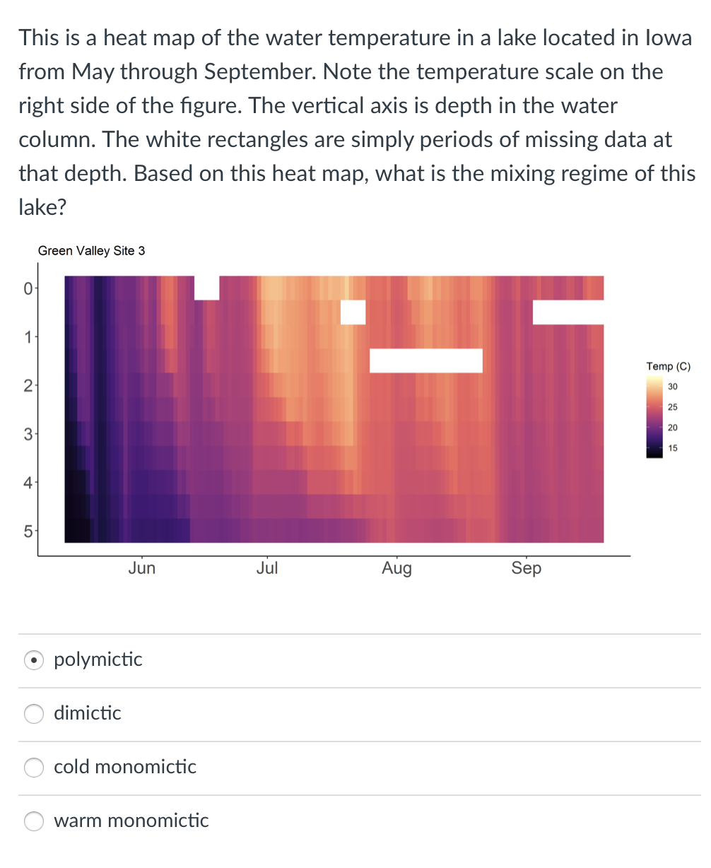Choose the warm monomictic radio button
This screenshot has width=711, height=868.
33,821
